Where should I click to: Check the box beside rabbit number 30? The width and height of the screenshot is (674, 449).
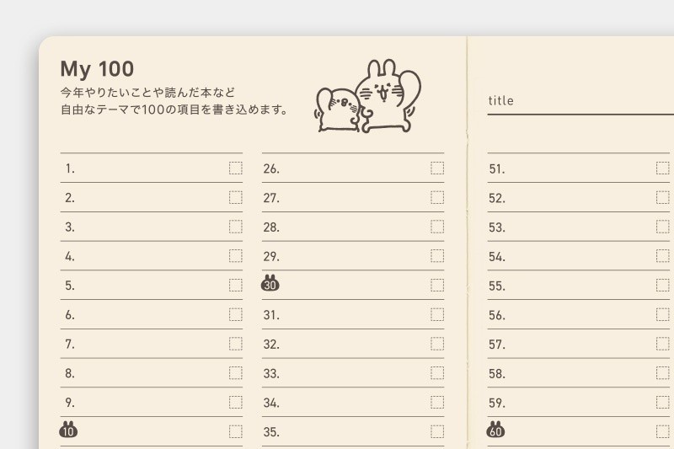click(x=437, y=285)
